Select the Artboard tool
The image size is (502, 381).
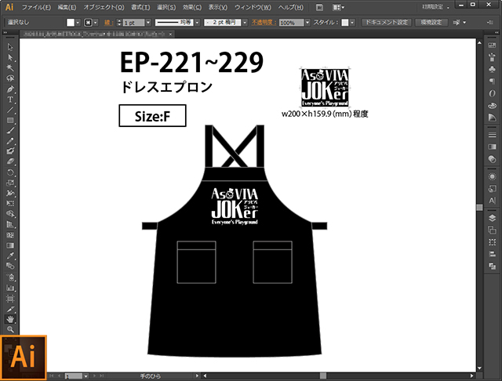[x=10, y=299]
